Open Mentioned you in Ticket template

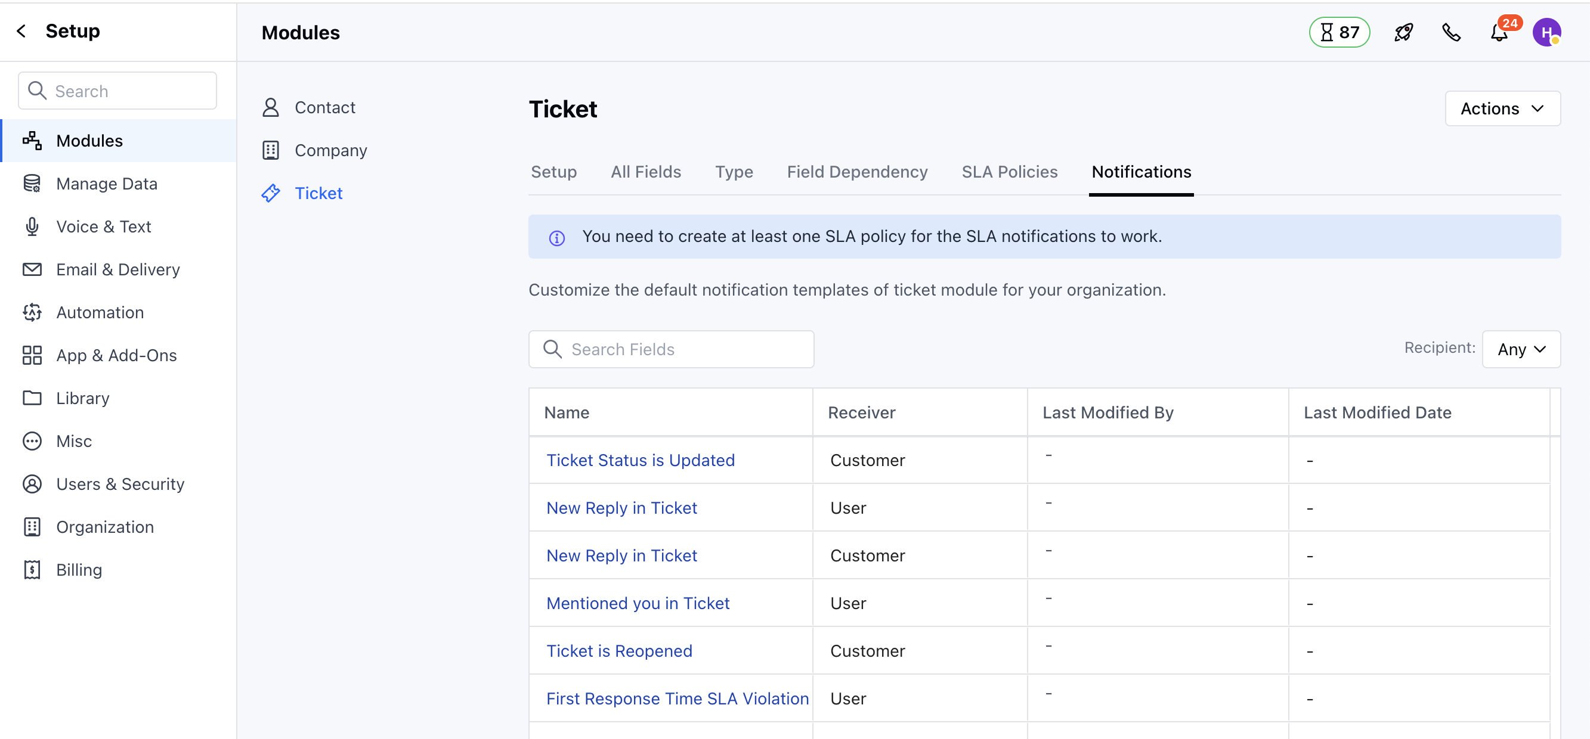coord(638,603)
